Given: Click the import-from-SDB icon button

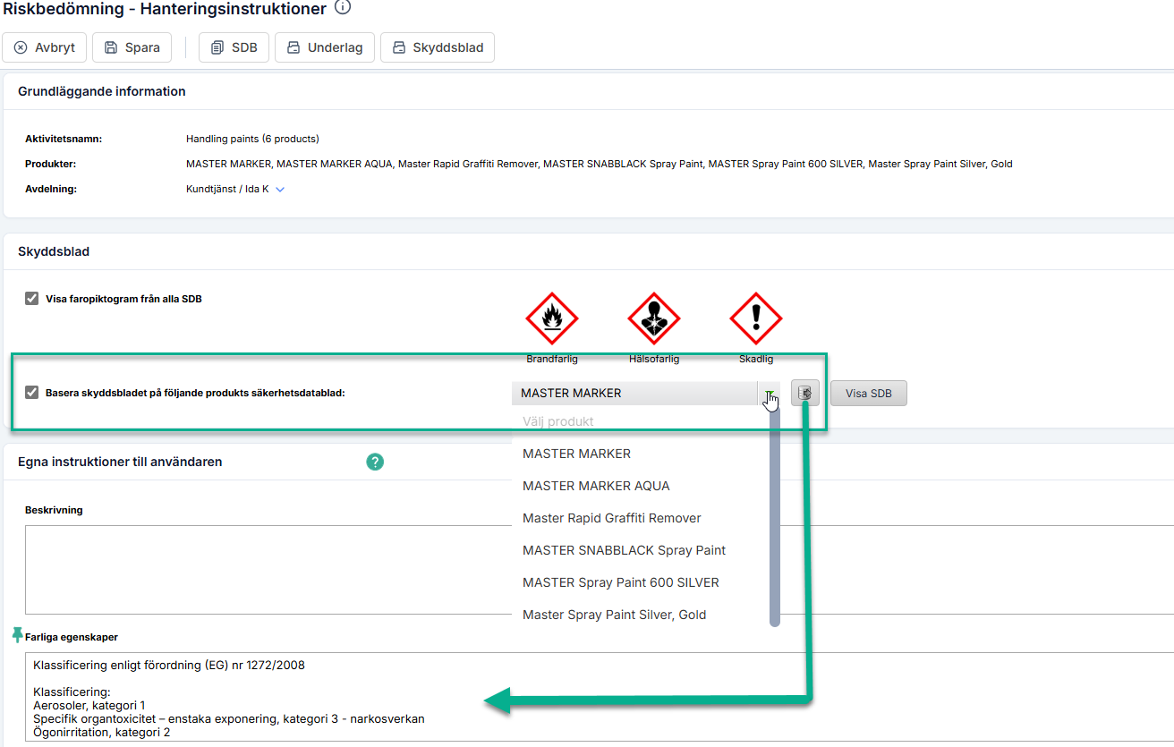Looking at the screenshot, I should (x=805, y=393).
